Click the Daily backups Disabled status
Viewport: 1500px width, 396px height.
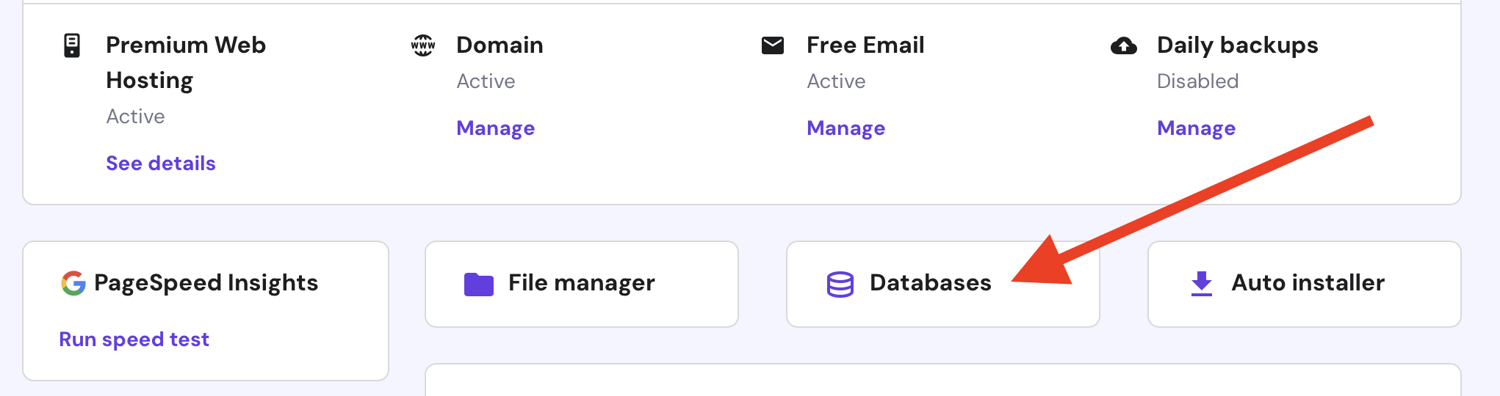click(x=1198, y=81)
